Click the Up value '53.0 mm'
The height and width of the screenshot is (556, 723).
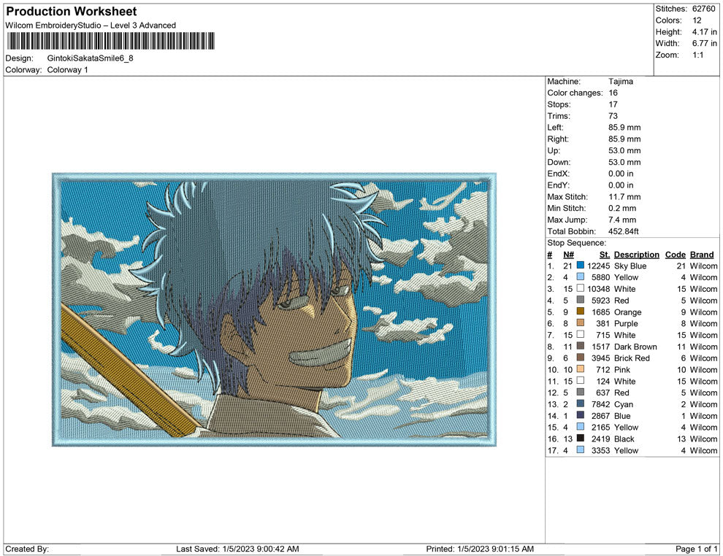[x=625, y=150]
